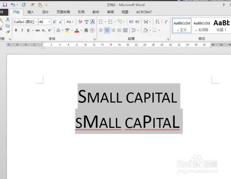
Task: Click the Text Effects glowing A icon
Action: 58,30
